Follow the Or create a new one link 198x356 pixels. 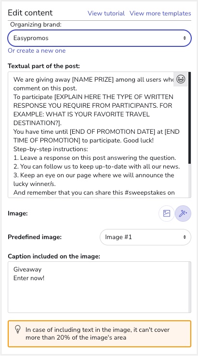tap(37, 50)
